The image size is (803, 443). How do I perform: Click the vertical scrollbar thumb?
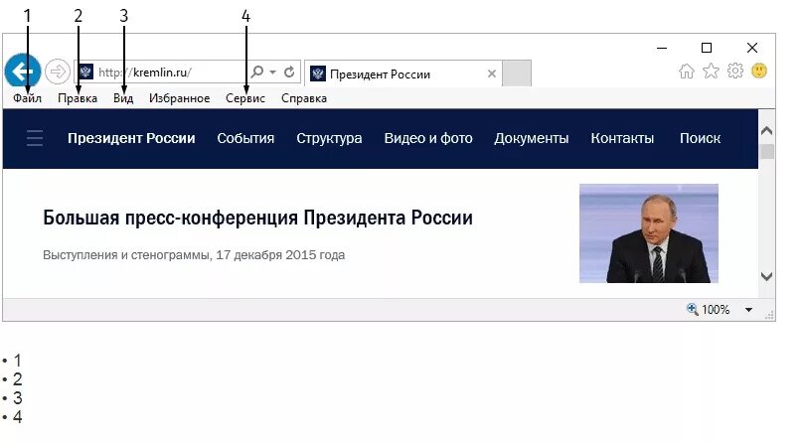coord(766,151)
